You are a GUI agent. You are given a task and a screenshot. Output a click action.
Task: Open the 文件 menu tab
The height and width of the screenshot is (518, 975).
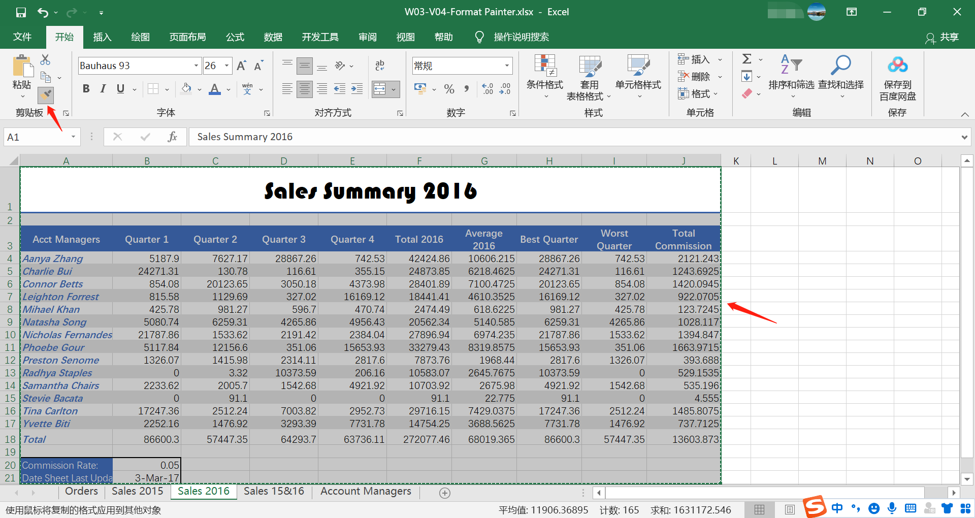22,37
